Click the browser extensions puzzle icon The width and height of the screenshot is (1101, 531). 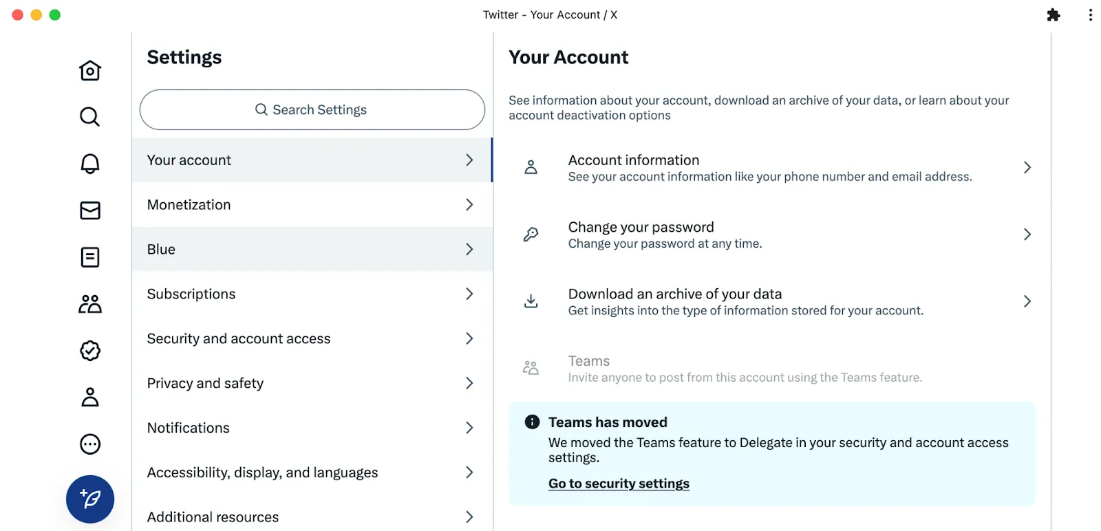coord(1054,15)
